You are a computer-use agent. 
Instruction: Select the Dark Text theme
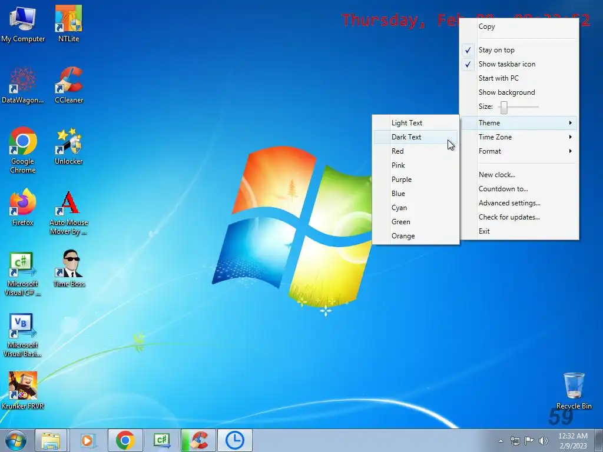(x=416, y=137)
